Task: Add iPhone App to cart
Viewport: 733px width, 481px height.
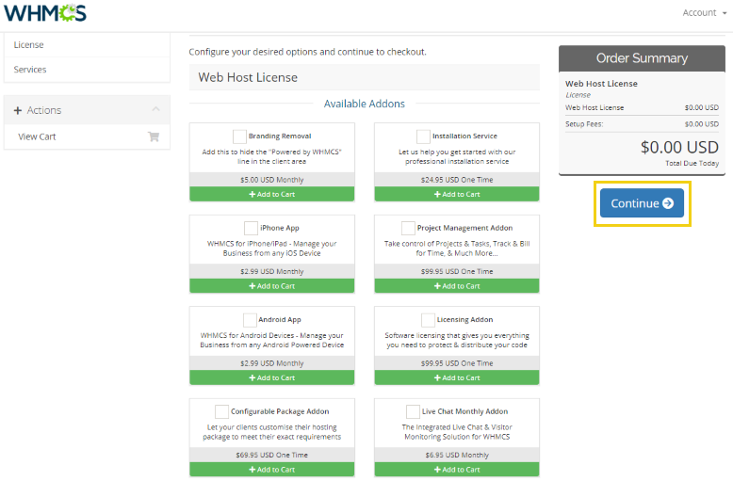Action: pos(271,286)
